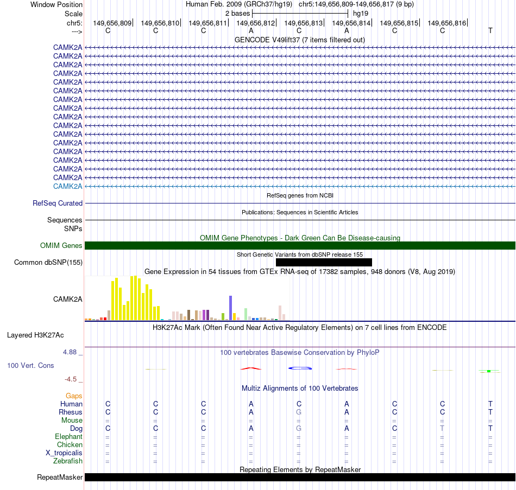Click Publications: Sequences in Scientific Articles title

(x=300, y=212)
